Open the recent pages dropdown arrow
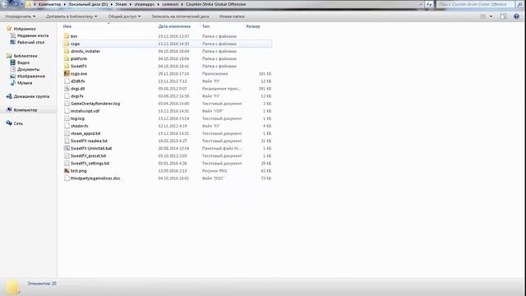Screen dimensions: 526x296 [x=22, y=4]
